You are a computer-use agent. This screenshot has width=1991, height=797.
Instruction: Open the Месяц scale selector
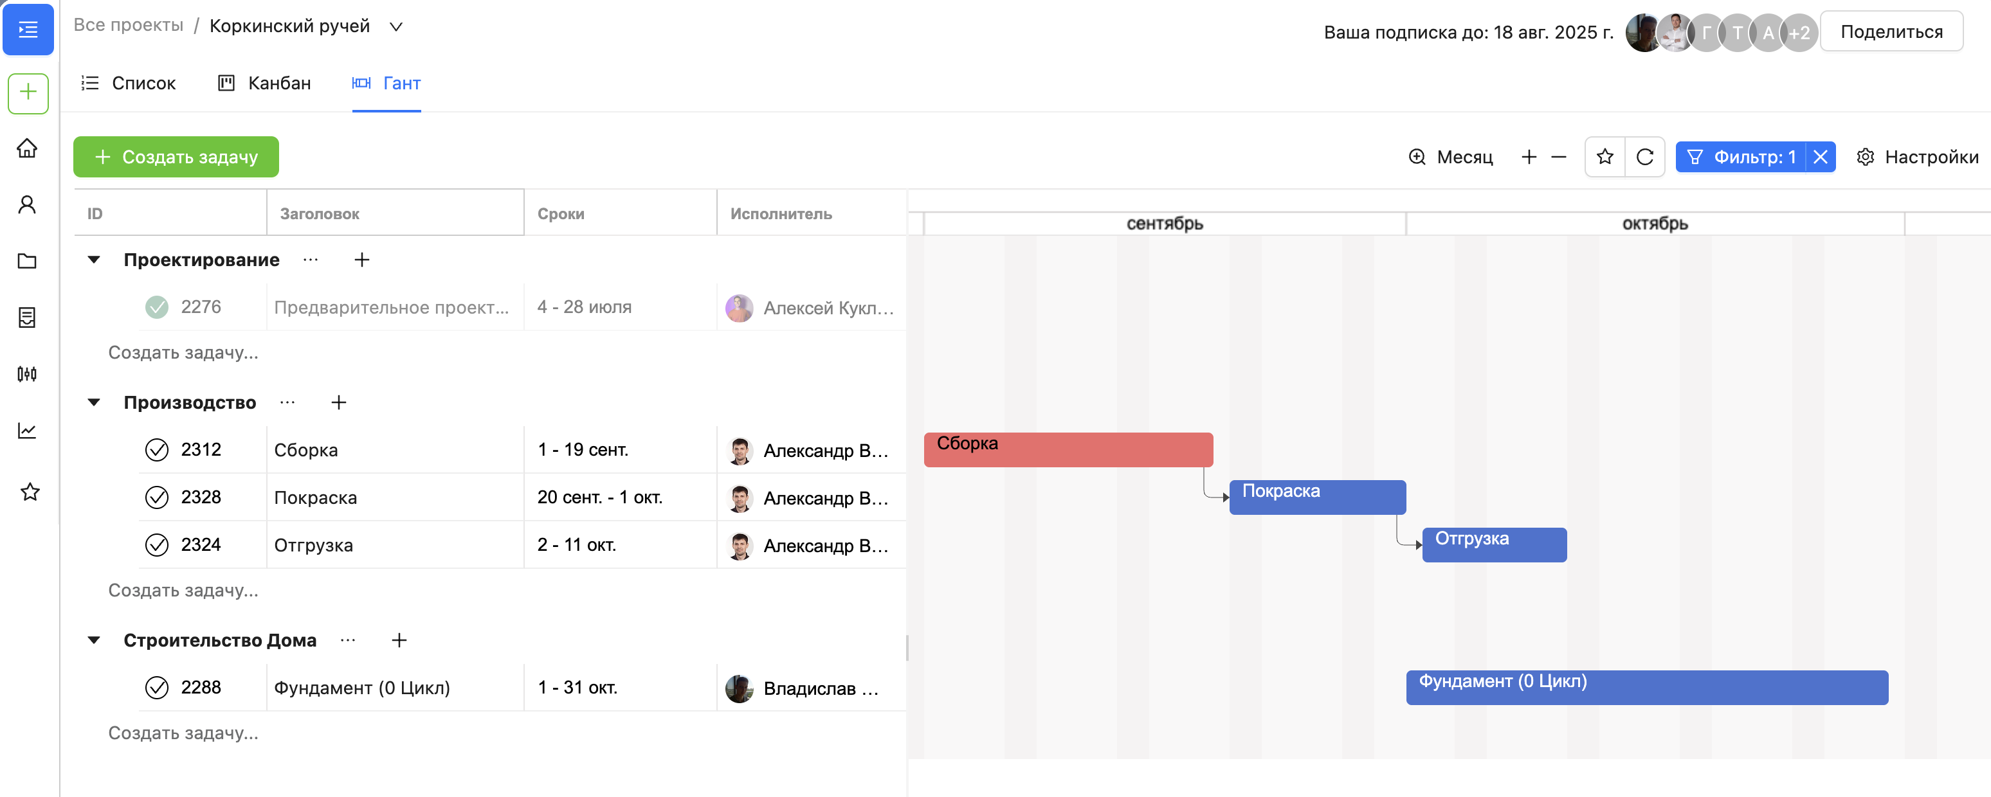(x=1464, y=157)
